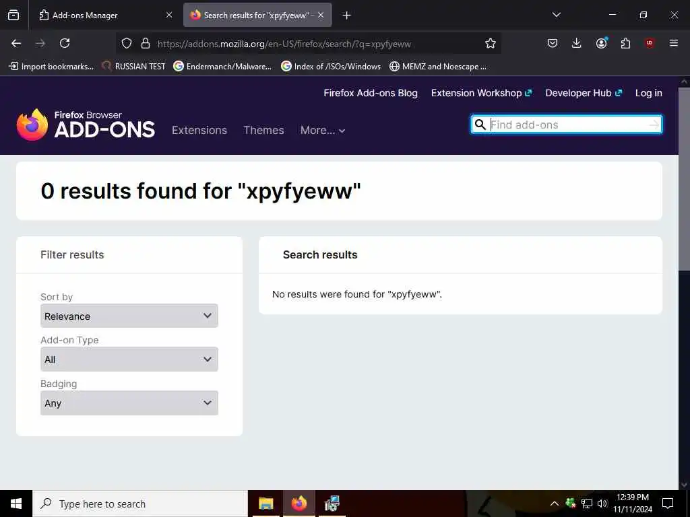Open the Windows notification center
Image resolution: width=690 pixels, height=517 pixels.
(668, 504)
